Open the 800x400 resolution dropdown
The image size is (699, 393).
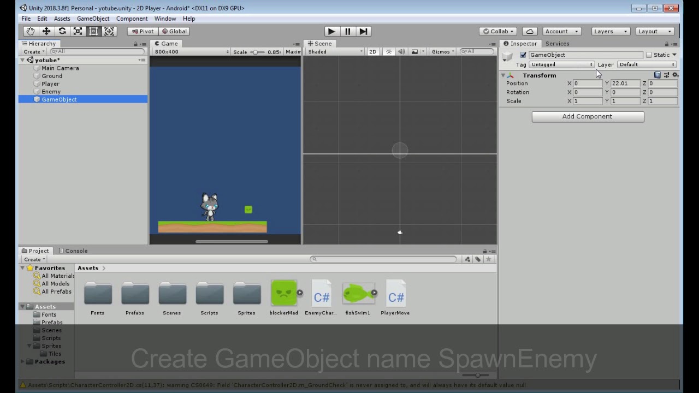point(191,51)
